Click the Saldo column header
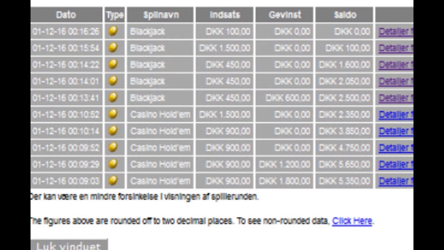The image size is (444, 250). [345, 15]
